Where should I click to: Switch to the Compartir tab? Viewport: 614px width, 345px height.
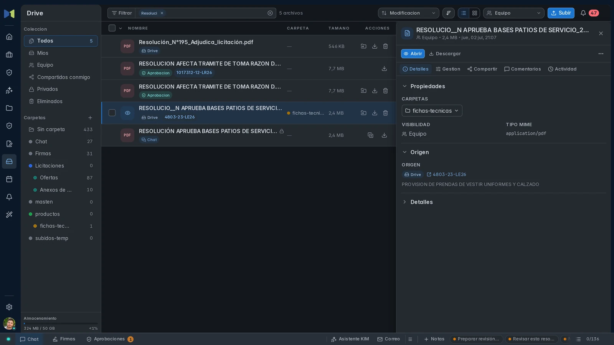pos(482,69)
